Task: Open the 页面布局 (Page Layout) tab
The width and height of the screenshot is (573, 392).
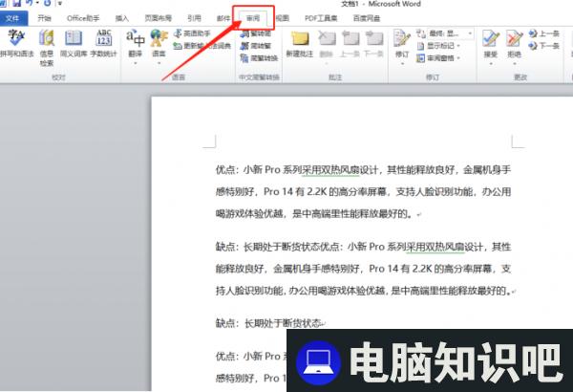Action: pyautogui.click(x=158, y=18)
